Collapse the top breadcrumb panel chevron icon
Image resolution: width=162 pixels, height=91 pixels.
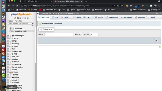tap(160, 13)
